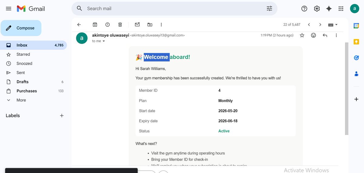
Task: Open the message More menu
Action: [336, 36]
